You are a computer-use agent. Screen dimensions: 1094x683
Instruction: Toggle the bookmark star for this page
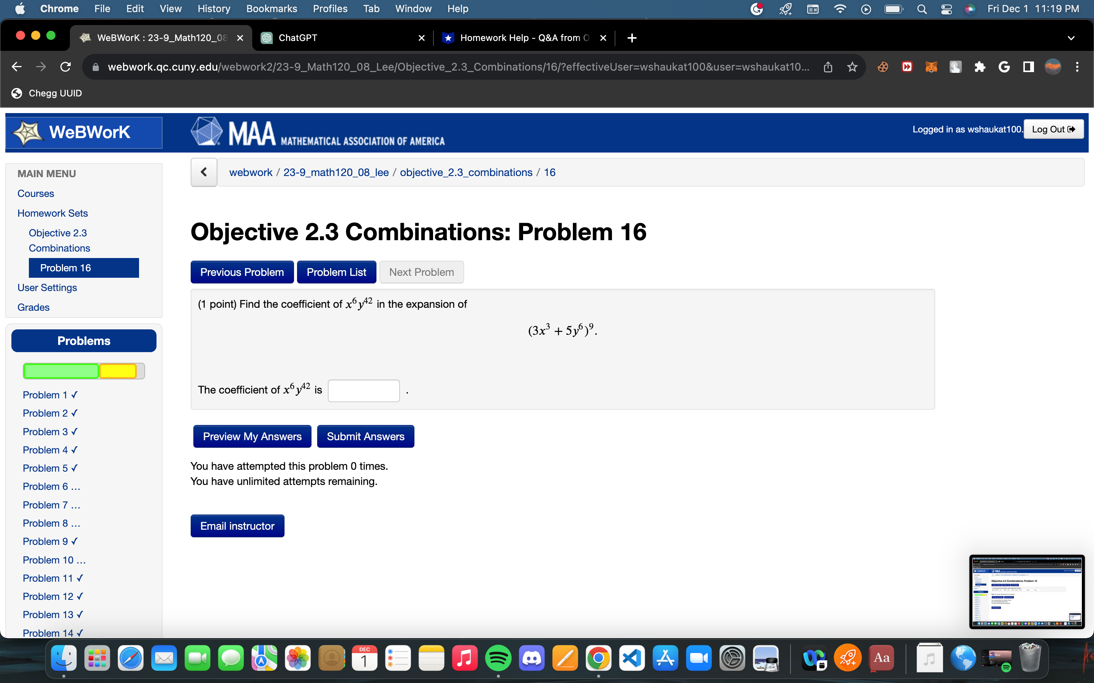852,66
